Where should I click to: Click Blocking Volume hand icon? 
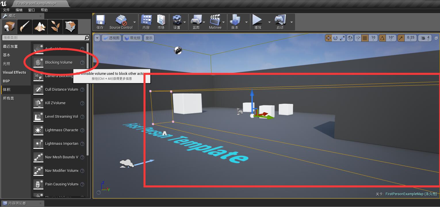tap(38, 62)
